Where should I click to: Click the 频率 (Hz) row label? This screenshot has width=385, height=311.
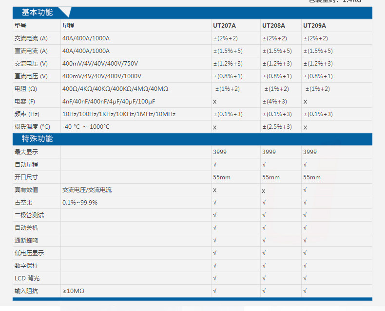pyautogui.click(x=27, y=114)
